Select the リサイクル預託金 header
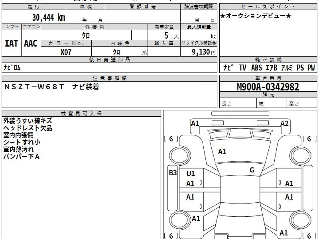The height and width of the screenshot is (239, 319). click(199, 43)
